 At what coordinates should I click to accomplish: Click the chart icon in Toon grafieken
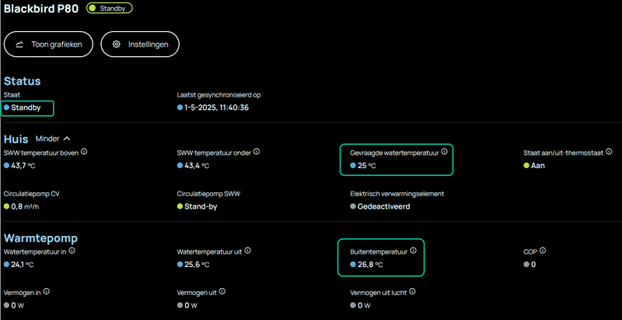click(x=19, y=44)
